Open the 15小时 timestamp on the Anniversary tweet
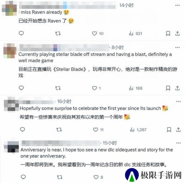 point(110,143)
